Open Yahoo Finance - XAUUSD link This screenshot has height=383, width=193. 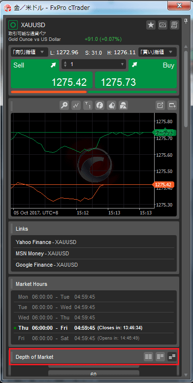click(46, 242)
